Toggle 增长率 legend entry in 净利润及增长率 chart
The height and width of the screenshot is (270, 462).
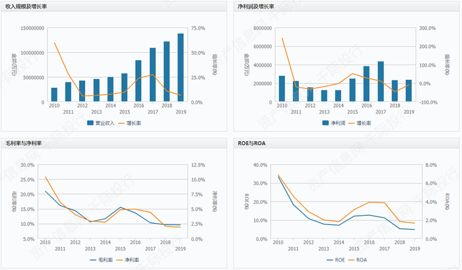click(360, 123)
